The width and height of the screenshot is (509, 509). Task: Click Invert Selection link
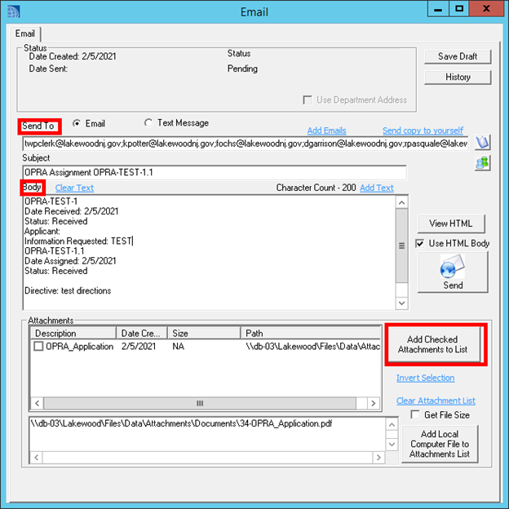pyautogui.click(x=425, y=378)
